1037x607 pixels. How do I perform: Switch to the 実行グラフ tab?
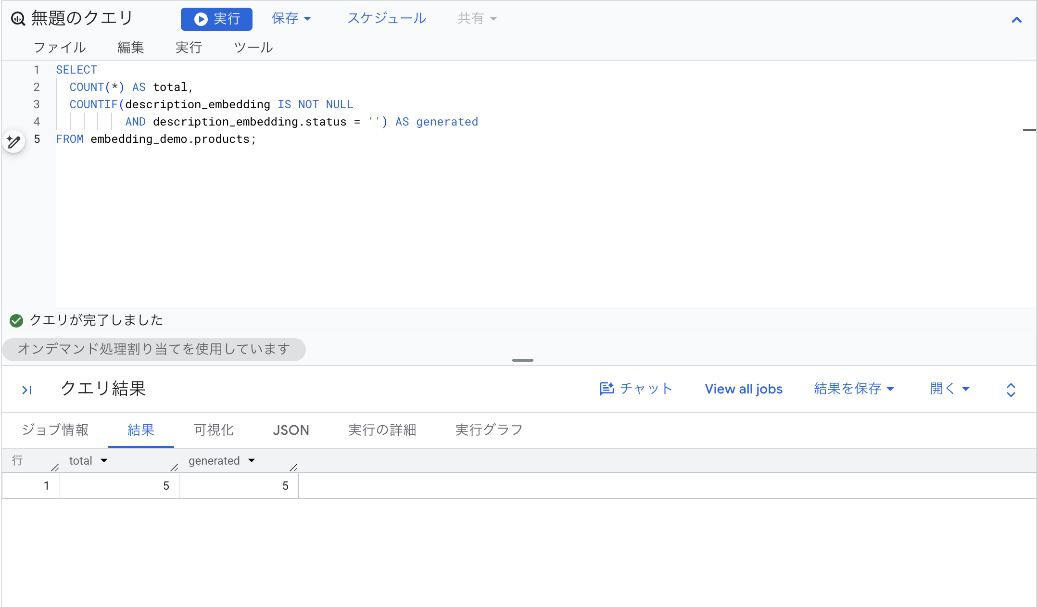pos(489,430)
